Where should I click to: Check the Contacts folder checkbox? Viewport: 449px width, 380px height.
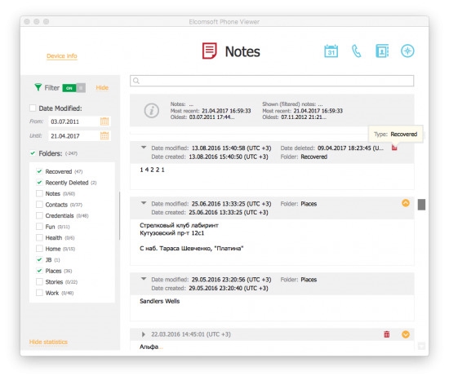click(x=39, y=205)
